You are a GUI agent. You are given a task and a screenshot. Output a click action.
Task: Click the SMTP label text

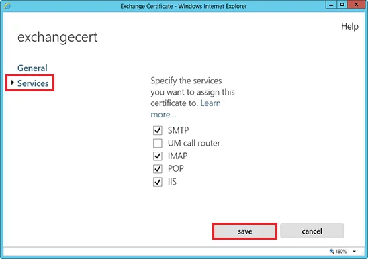(x=178, y=130)
